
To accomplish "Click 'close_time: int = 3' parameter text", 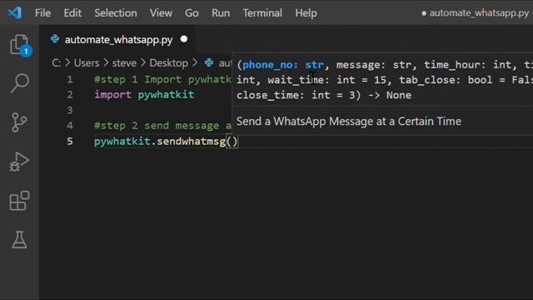I will [296, 95].
